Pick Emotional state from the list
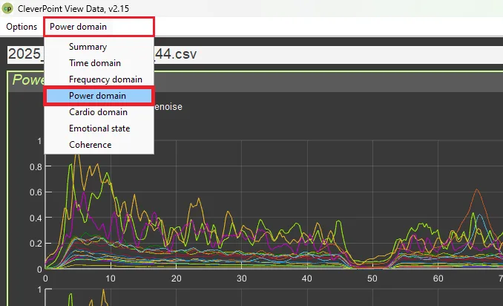 point(99,128)
